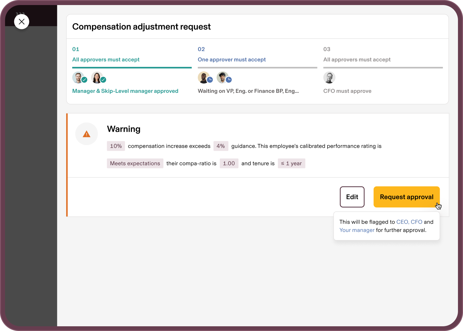Click the bearded approver avatar in step 02
This screenshot has width=463, height=331.
(x=204, y=77)
